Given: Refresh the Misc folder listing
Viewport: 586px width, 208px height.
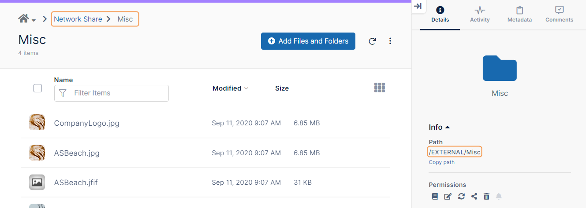Looking at the screenshot, I should click(372, 41).
